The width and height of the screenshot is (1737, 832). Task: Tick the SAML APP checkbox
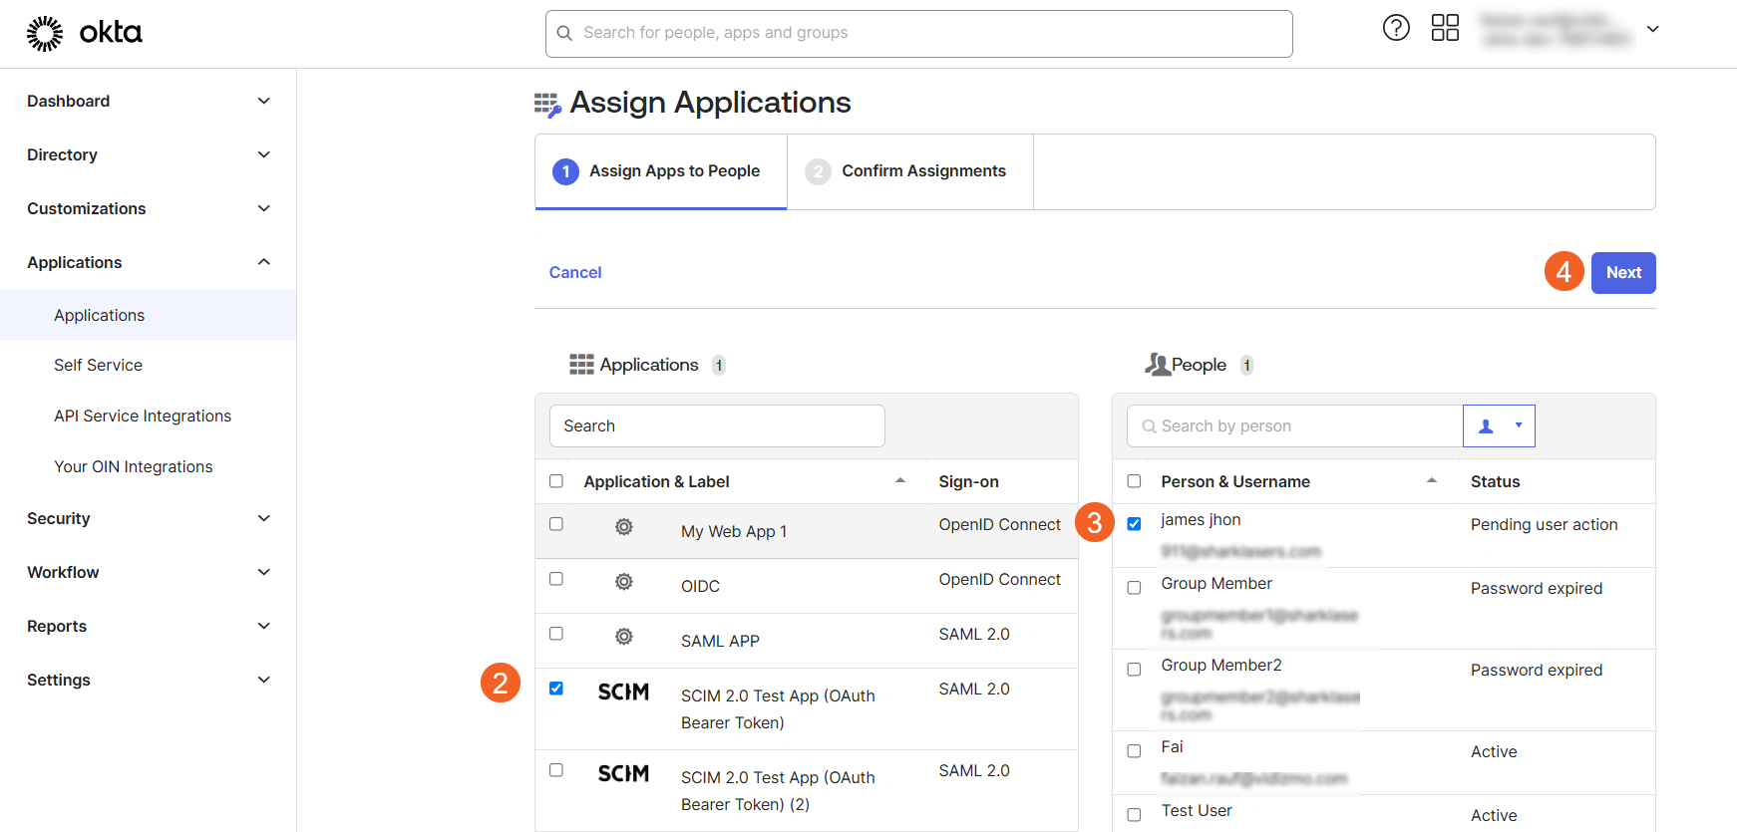click(556, 634)
